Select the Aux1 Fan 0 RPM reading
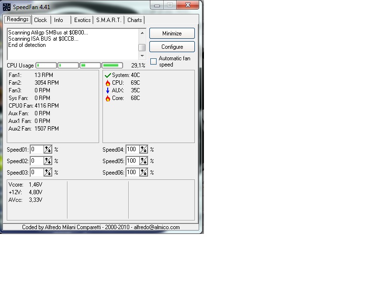The height and width of the screenshot is (287, 383). pyautogui.click(x=29, y=121)
